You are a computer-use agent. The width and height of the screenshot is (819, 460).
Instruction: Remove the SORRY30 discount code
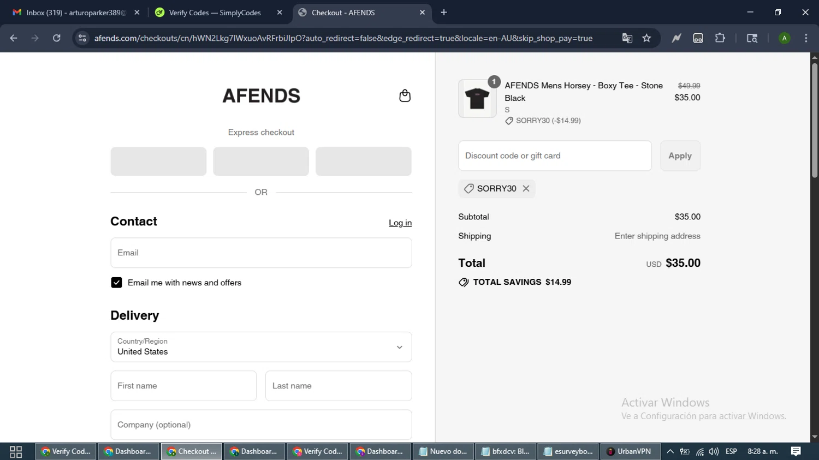(526, 188)
